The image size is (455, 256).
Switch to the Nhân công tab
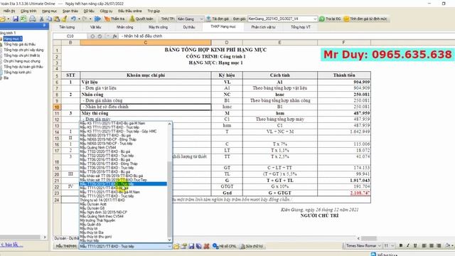[125, 27]
